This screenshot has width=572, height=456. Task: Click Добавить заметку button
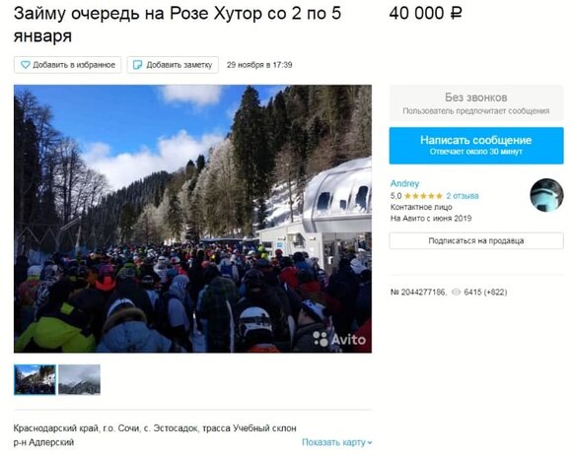click(173, 65)
